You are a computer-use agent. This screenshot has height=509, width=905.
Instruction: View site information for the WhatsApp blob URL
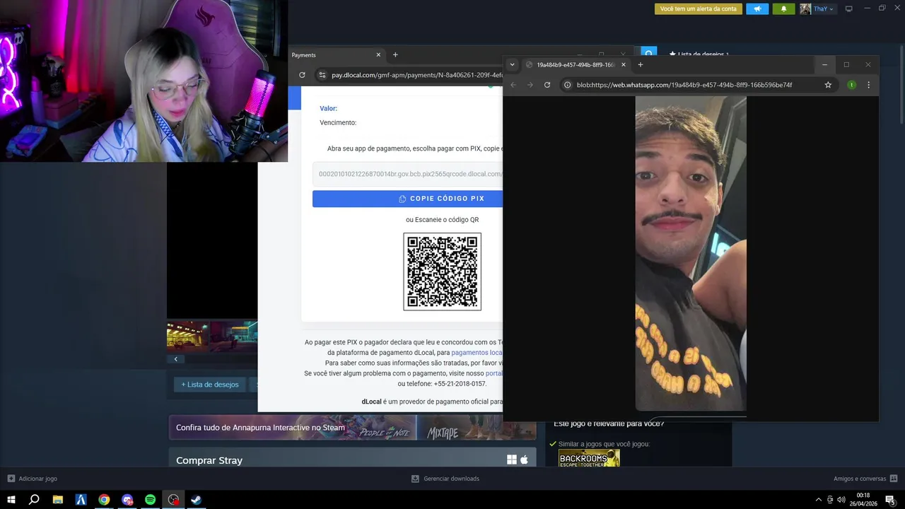[567, 85]
